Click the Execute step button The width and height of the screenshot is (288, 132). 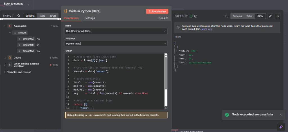pos(157,11)
